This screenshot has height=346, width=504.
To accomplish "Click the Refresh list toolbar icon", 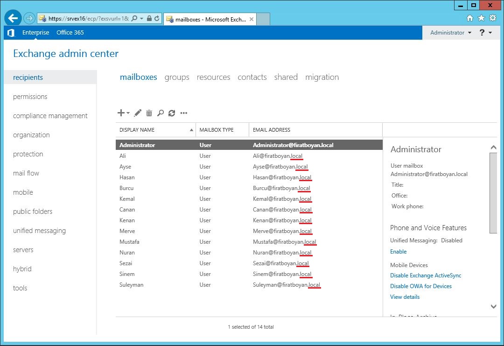I will (x=172, y=113).
